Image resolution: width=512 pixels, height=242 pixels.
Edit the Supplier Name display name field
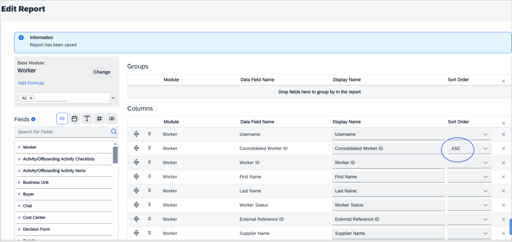[388, 233]
